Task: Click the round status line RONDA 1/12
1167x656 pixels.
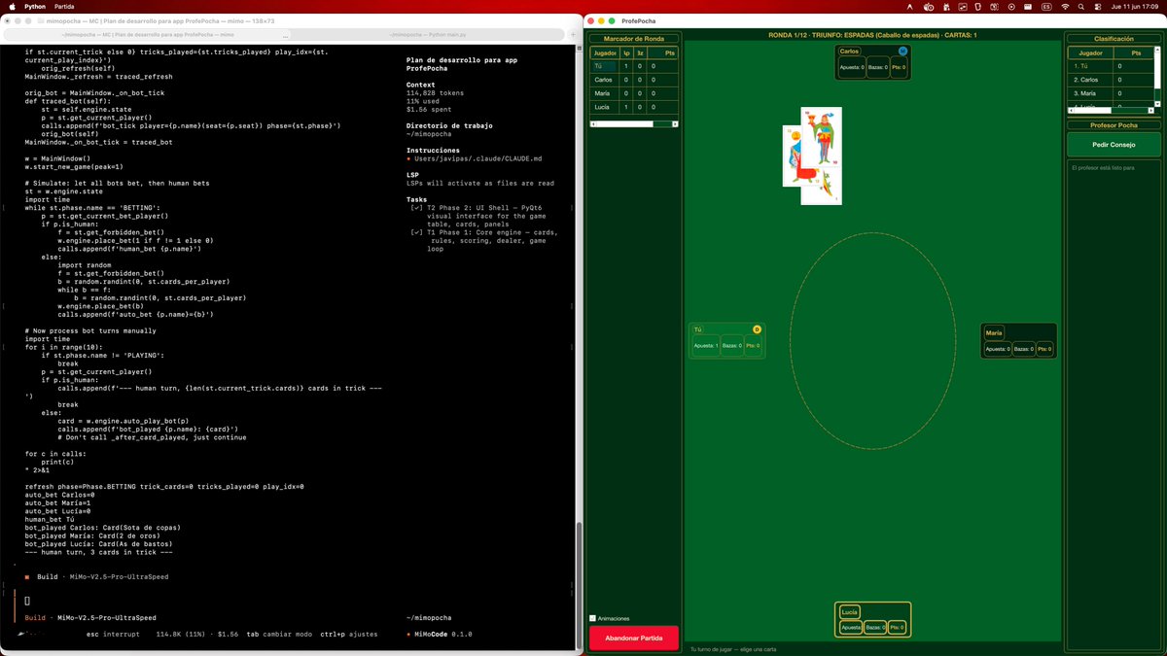Action: point(872,35)
